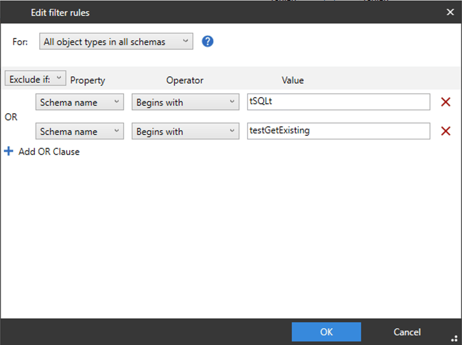Expand the 'Exclude if:' dropdown
Screen dimensions: 462x345
tap(36, 79)
